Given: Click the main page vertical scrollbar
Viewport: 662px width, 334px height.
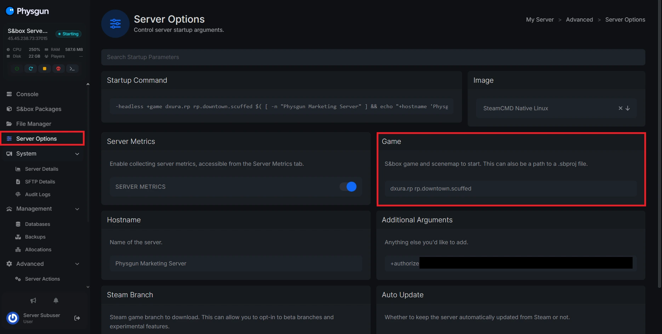Looking at the screenshot, I should (660, 144).
